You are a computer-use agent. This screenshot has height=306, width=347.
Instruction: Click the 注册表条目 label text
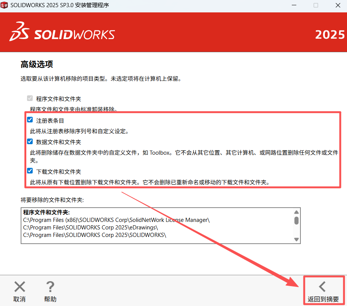pyautogui.click(x=50, y=121)
